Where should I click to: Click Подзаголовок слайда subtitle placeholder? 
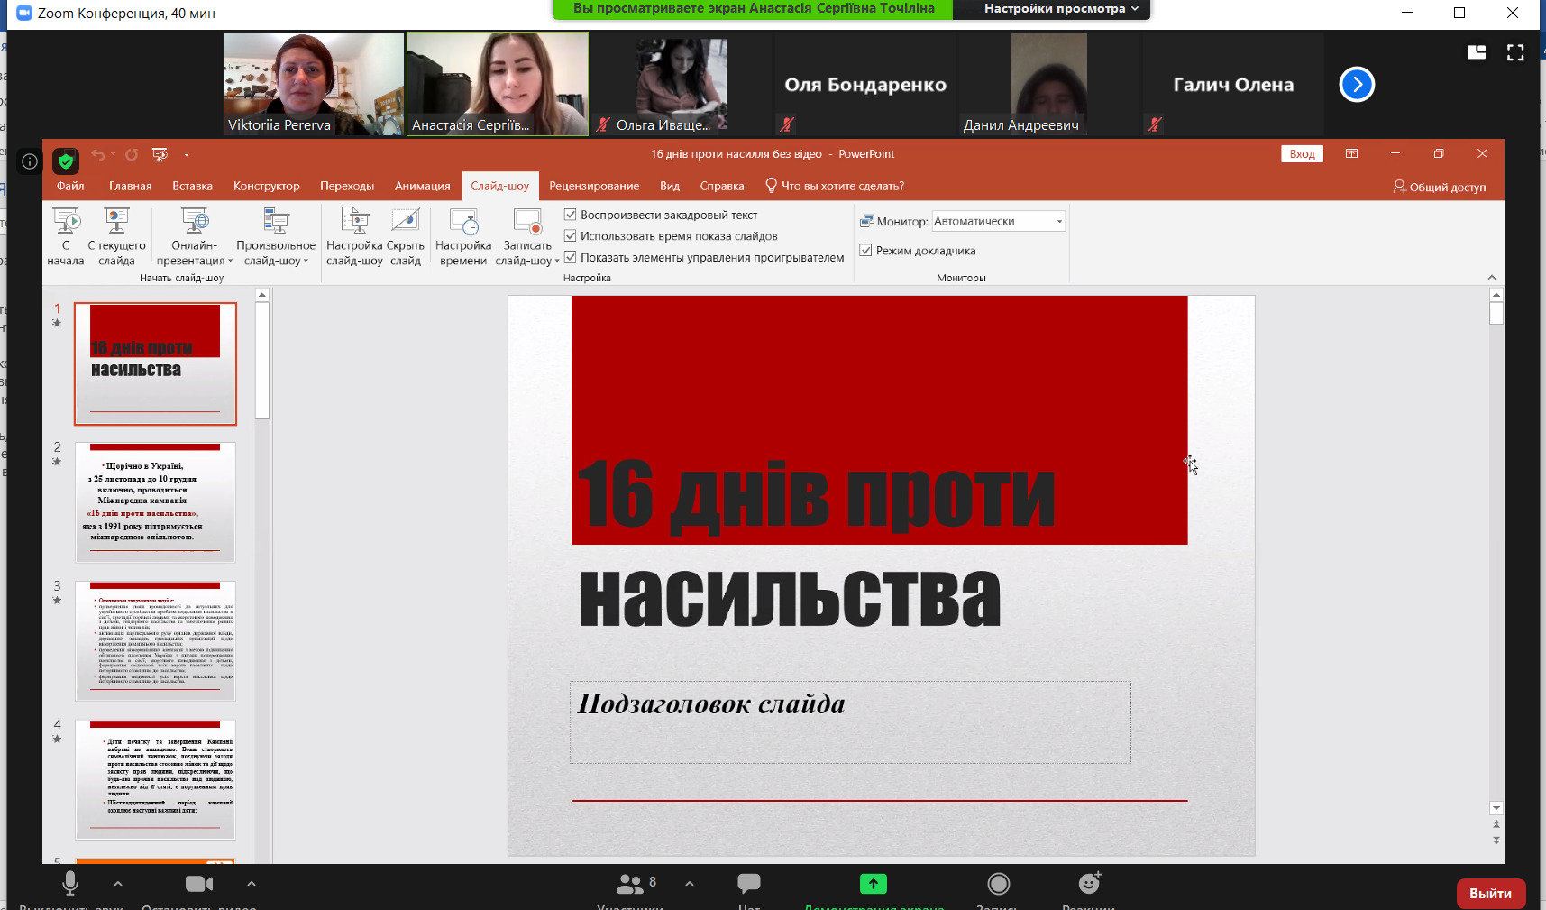click(x=850, y=722)
